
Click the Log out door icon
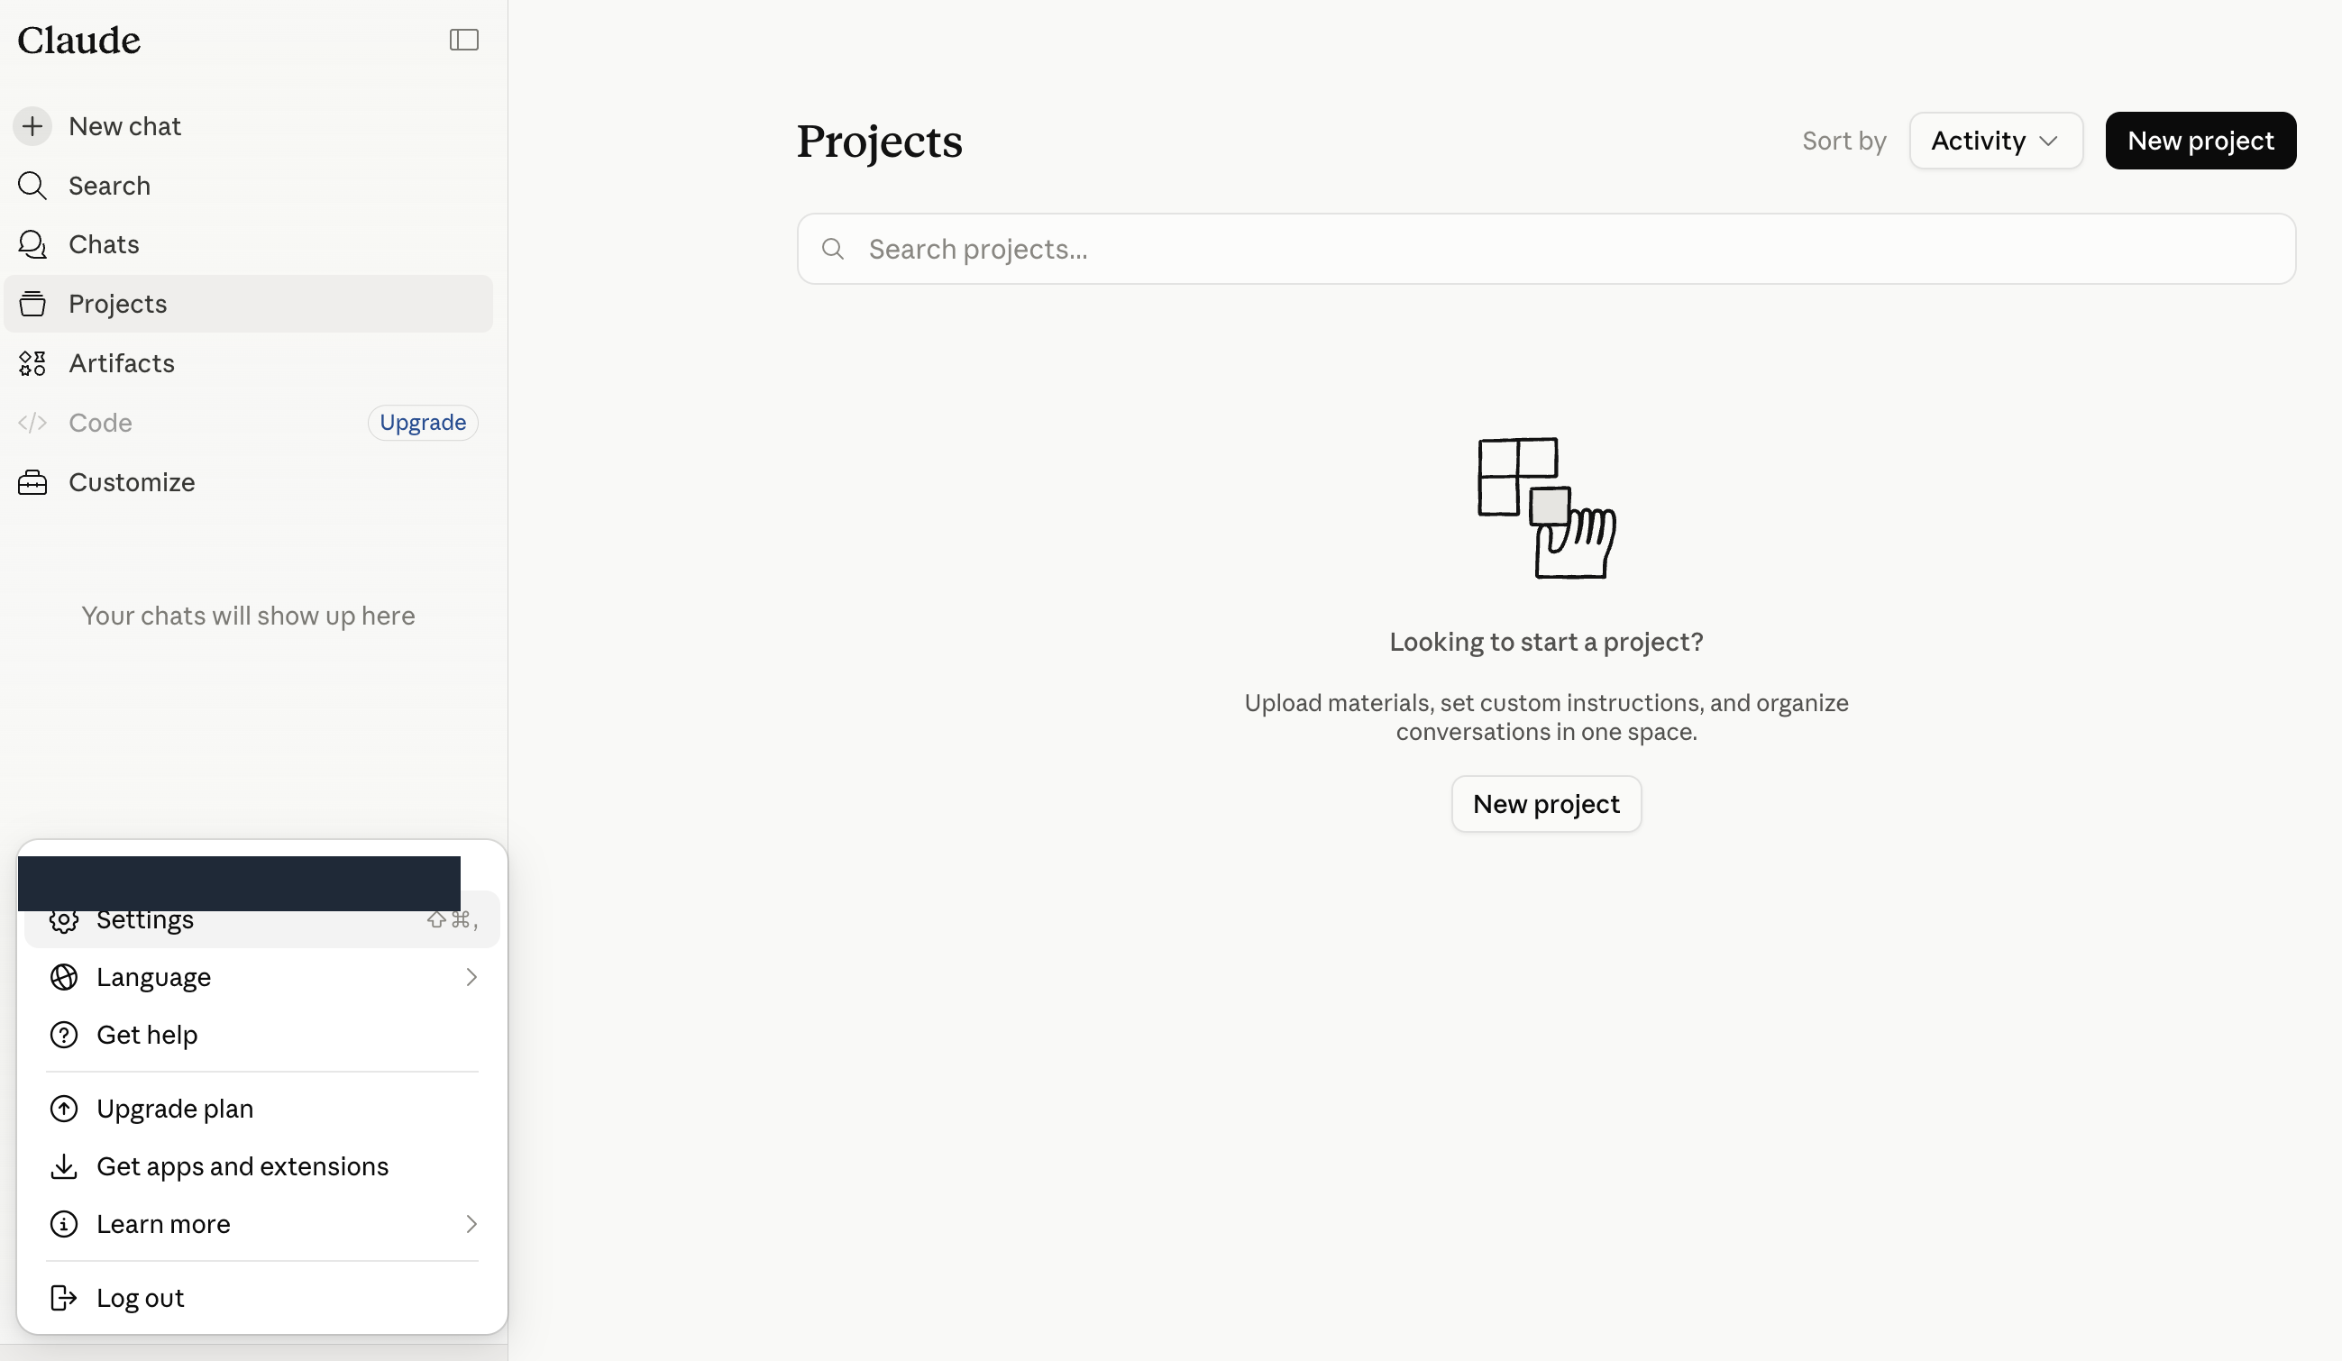click(63, 1299)
